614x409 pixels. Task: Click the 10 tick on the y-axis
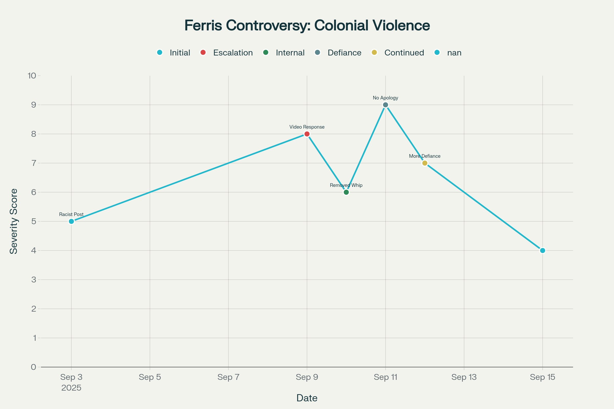[32, 76]
